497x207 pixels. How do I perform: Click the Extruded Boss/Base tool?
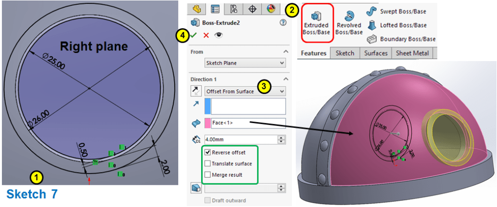click(316, 22)
